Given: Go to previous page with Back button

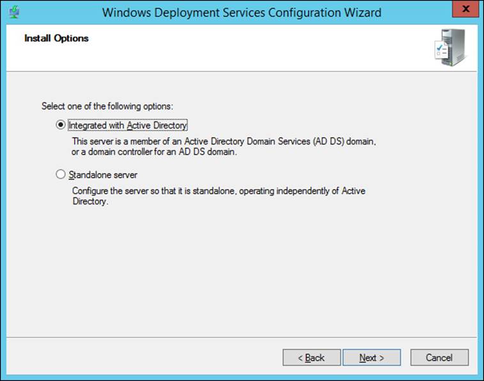Looking at the screenshot, I should (311, 357).
